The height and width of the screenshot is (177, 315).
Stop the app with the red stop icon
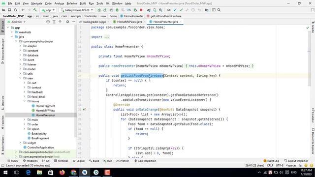click(141, 10)
